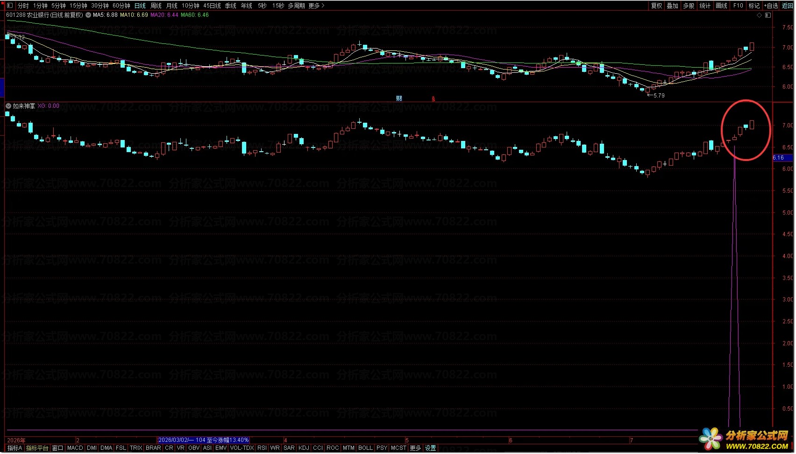Select the 45日线 period

(x=212, y=6)
